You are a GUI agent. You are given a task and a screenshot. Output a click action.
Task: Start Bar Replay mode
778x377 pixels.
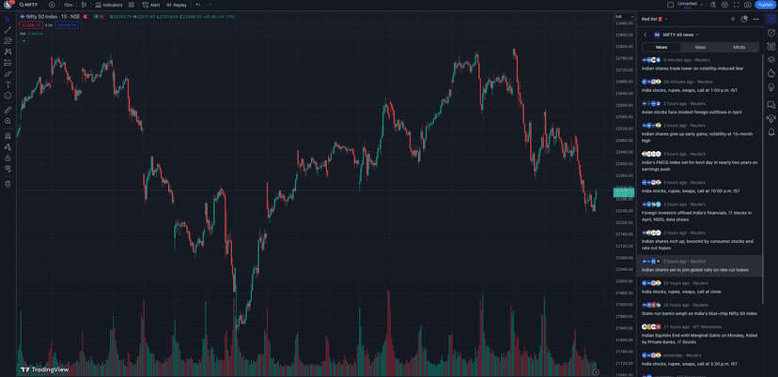coord(177,5)
